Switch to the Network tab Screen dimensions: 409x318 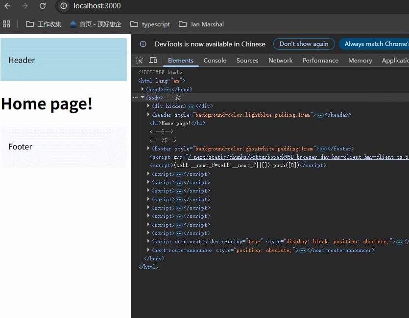click(280, 61)
